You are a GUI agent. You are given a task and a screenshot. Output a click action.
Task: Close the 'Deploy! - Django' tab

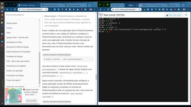point(38,5)
